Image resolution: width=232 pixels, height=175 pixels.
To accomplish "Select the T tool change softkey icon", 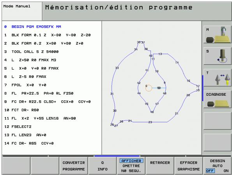I will tap(217, 78).
